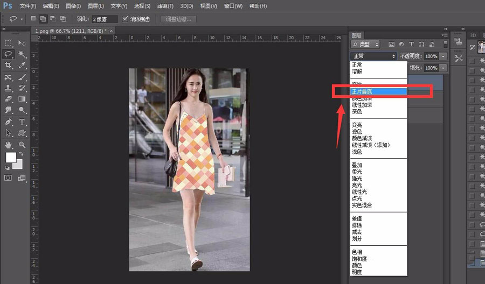The image size is (485, 284).
Task: Open the 窗口(W) menu
Action: (233, 6)
